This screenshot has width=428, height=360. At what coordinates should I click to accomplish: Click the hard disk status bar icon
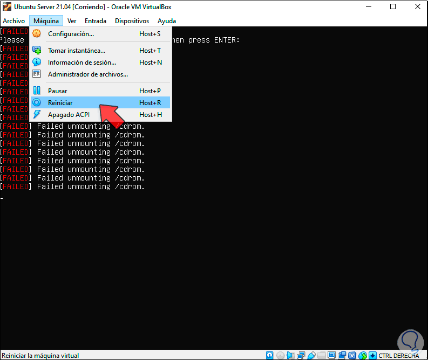[270, 355]
